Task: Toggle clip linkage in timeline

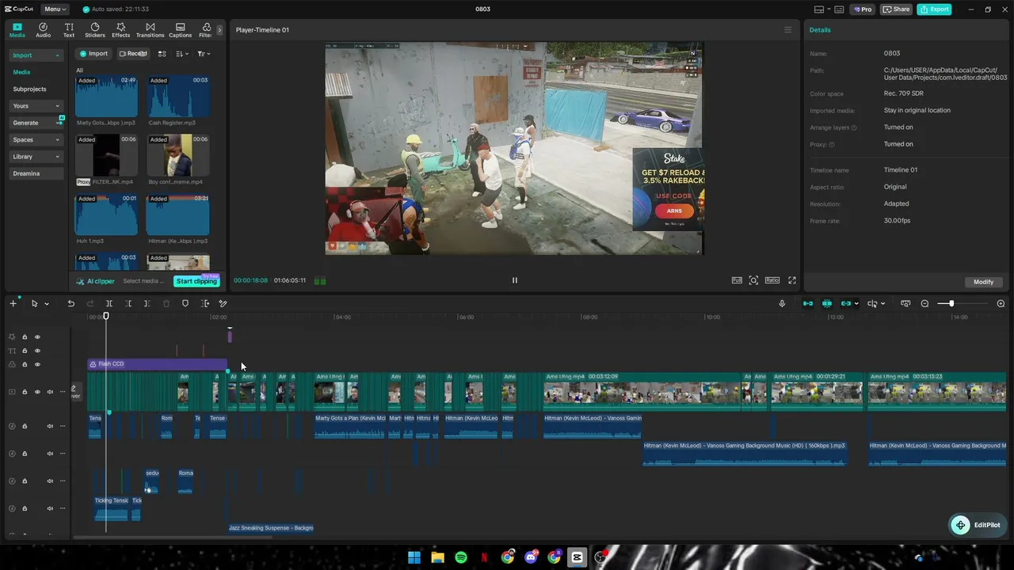Action: 846,303
